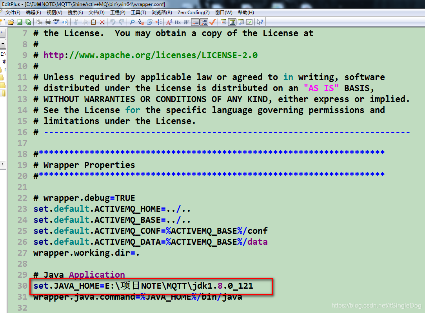The width and height of the screenshot is (425, 313).
Task: Click the Save All toolbar icon
Action: [28, 22]
